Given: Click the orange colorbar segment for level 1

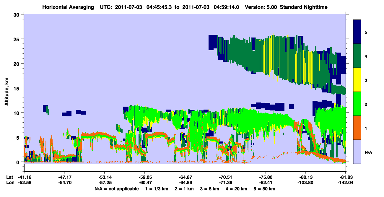Looking at the screenshot, I should point(357,127).
